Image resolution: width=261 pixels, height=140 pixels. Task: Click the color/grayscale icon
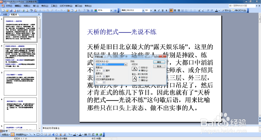[95, 10]
